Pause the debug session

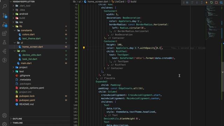(x=187, y=2)
